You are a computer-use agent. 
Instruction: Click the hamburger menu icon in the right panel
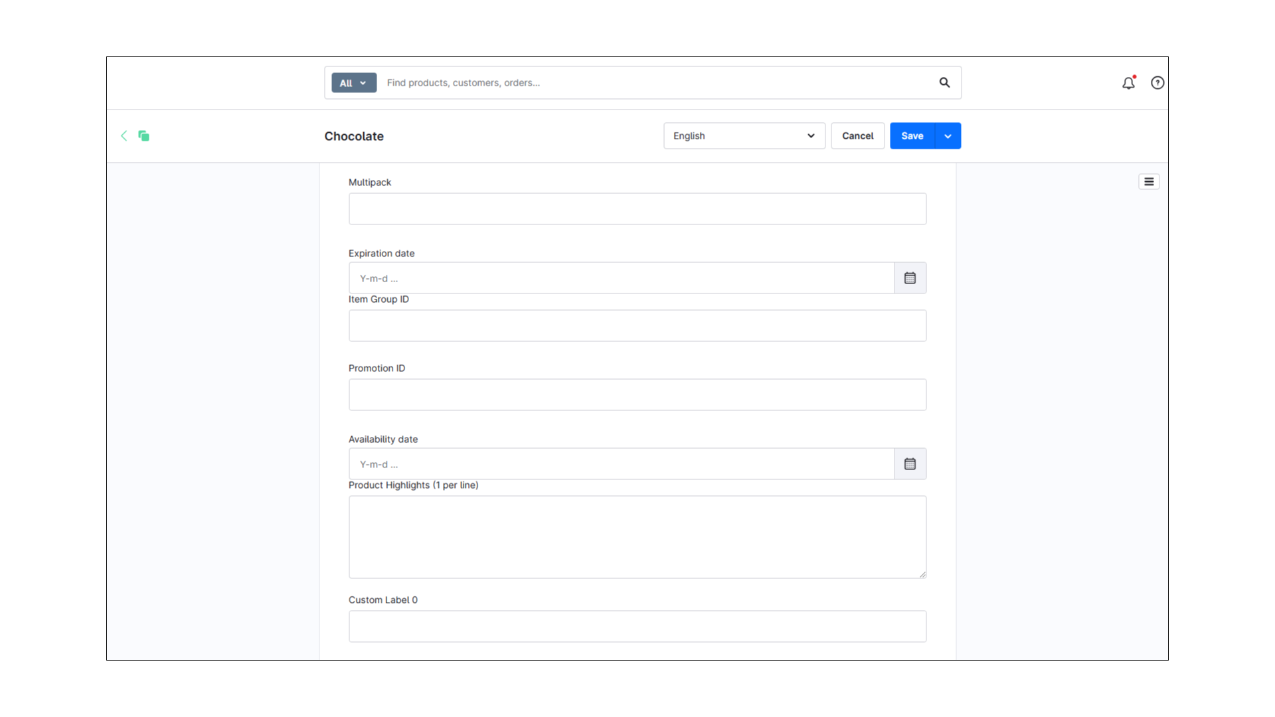click(x=1149, y=181)
